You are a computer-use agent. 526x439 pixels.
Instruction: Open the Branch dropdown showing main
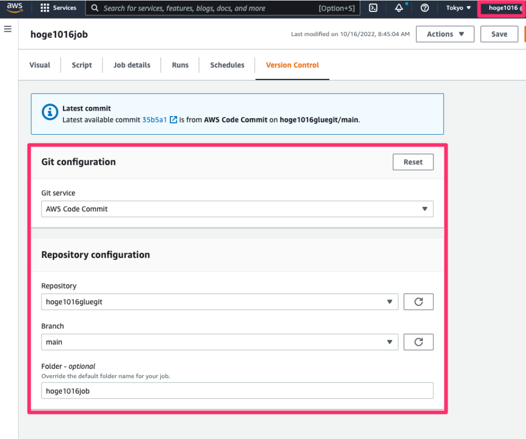coord(390,342)
